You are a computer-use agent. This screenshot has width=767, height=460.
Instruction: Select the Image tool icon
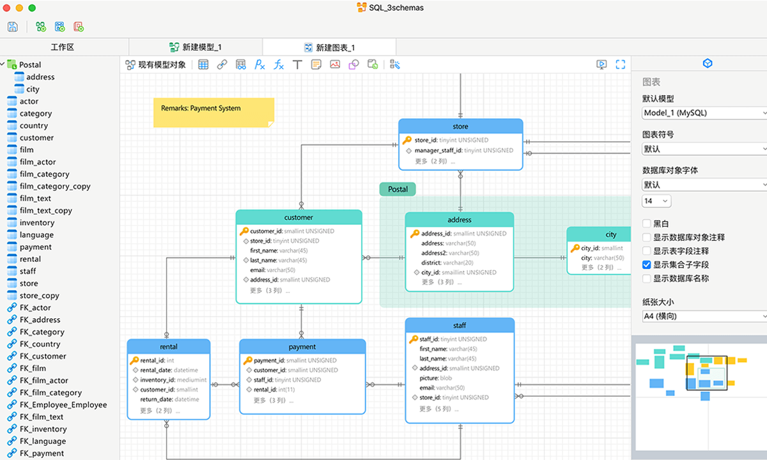335,65
